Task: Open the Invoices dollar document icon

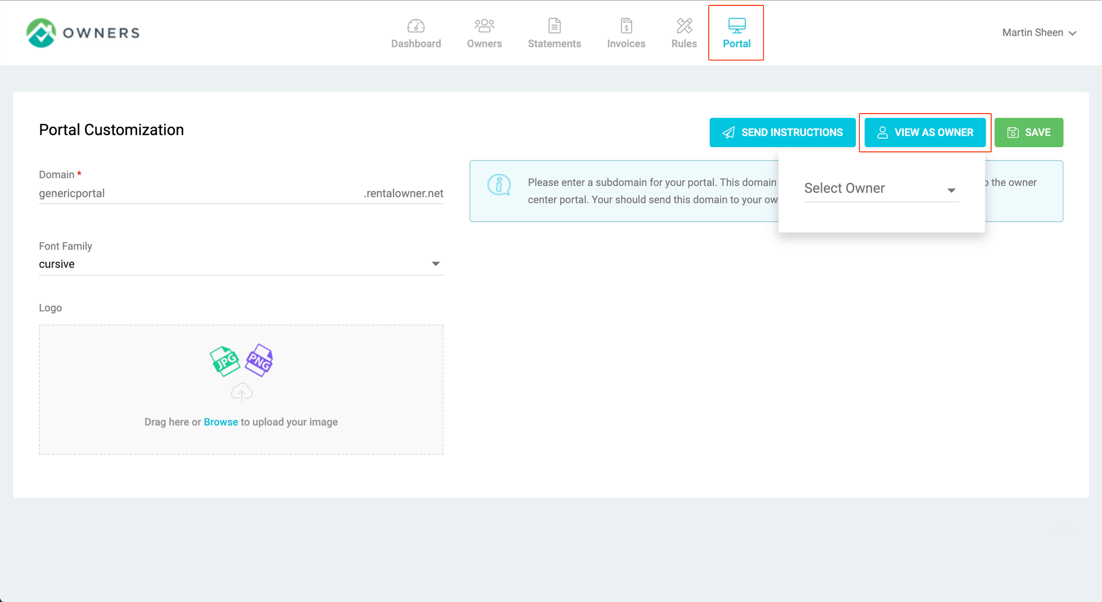Action: pyautogui.click(x=626, y=26)
